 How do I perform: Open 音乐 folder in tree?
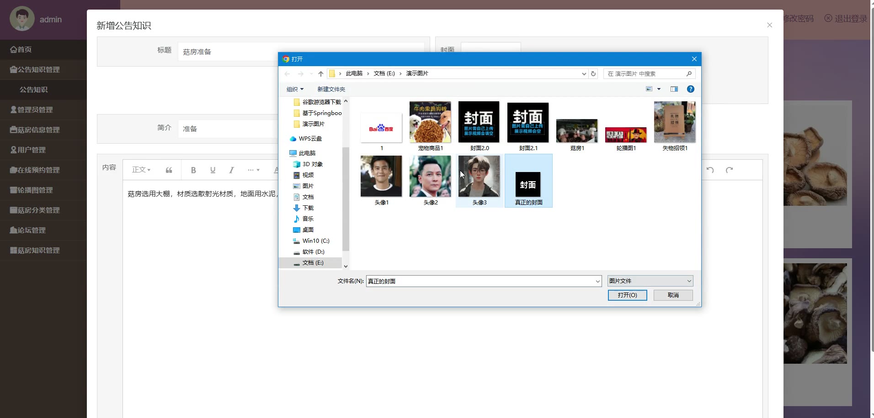click(304, 219)
